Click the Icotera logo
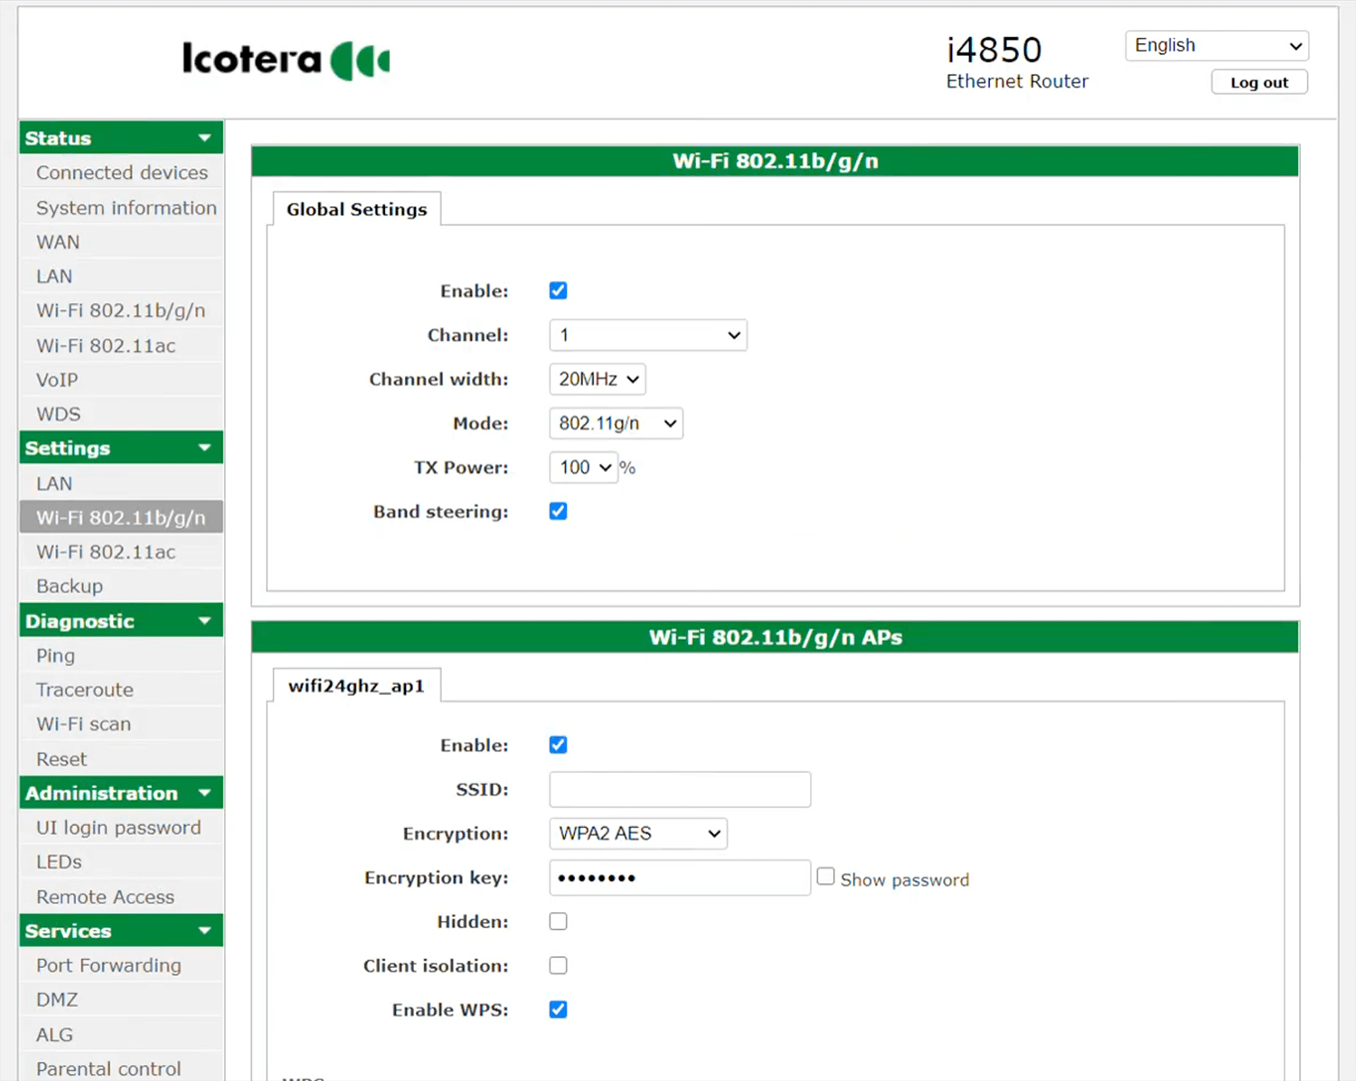Screen dimensions: 1356x1081 coord(286,60)
